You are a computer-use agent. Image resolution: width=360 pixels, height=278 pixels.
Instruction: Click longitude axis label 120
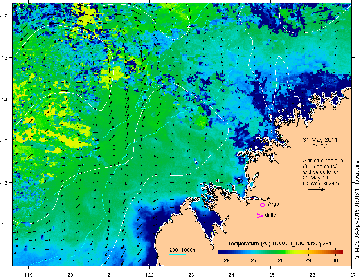click(69, 275)
